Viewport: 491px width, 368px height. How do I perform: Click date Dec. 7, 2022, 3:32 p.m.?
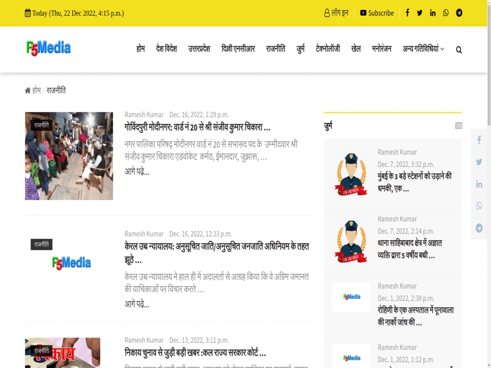click(406, 164)
